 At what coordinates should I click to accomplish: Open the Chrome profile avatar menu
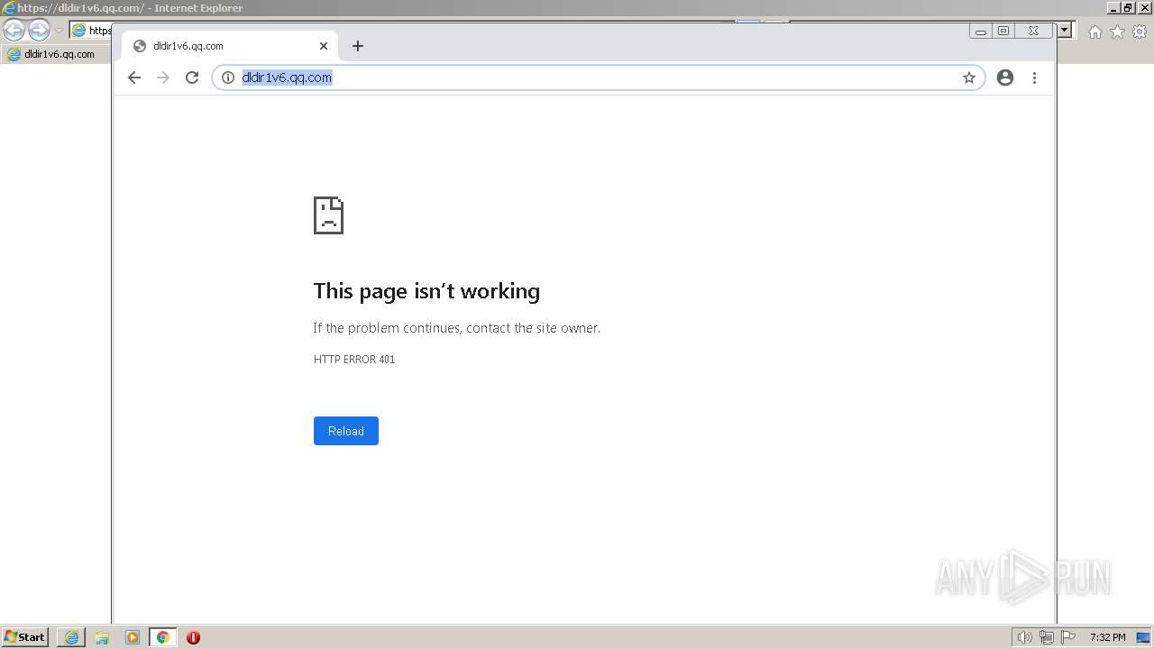pyautogui.click(x=1005, y=78)
